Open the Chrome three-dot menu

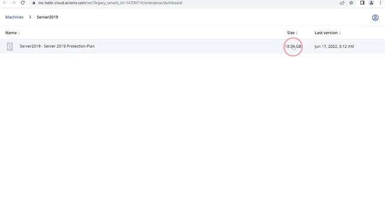[380, 2]
